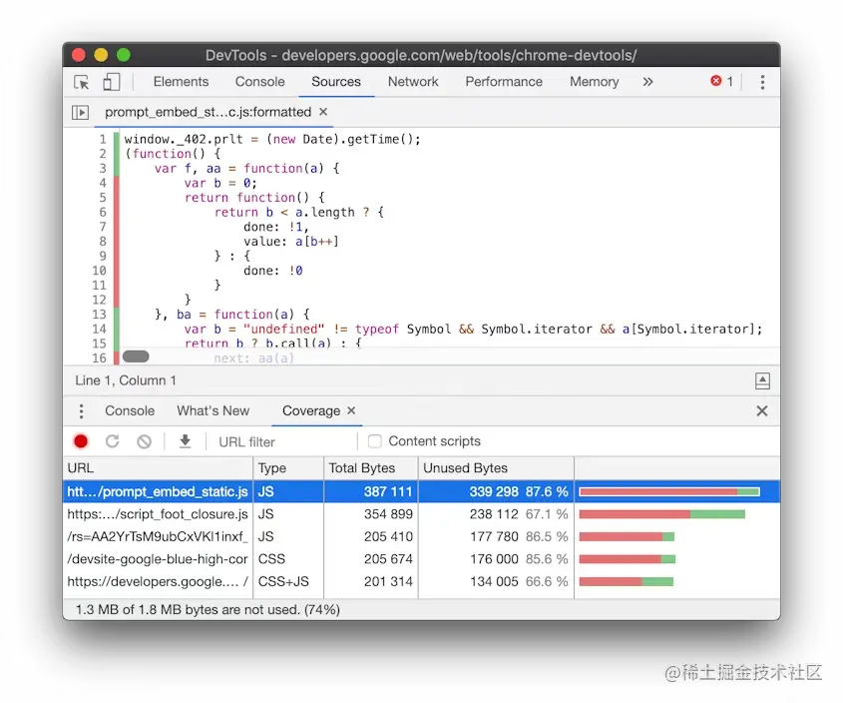Sort by the URL column header
843x703 pixels.
point(158,468)
